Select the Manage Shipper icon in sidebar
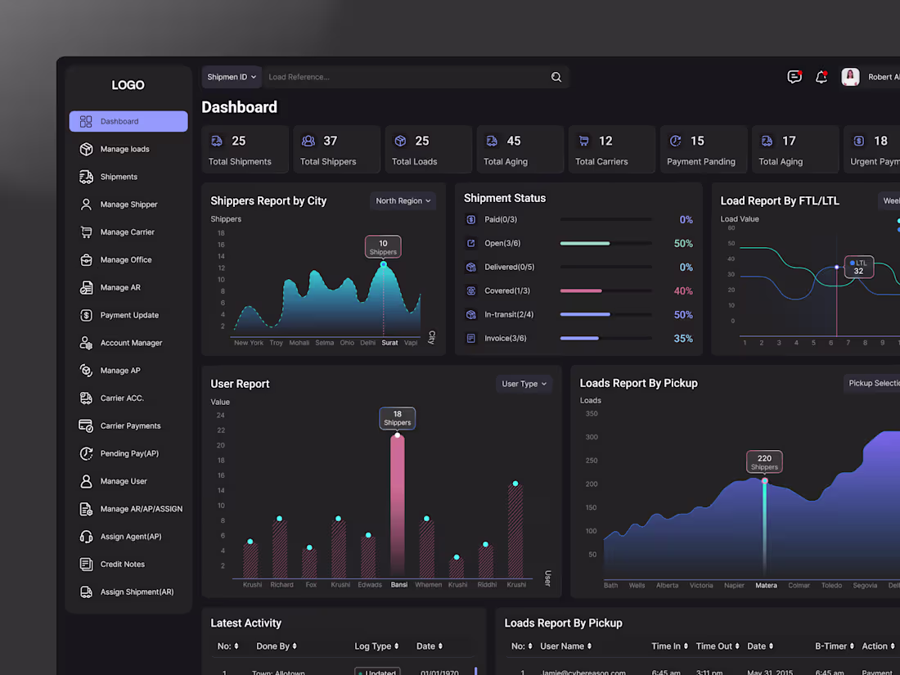The width and height of the screenshot is (900, 675). (86, 204)
